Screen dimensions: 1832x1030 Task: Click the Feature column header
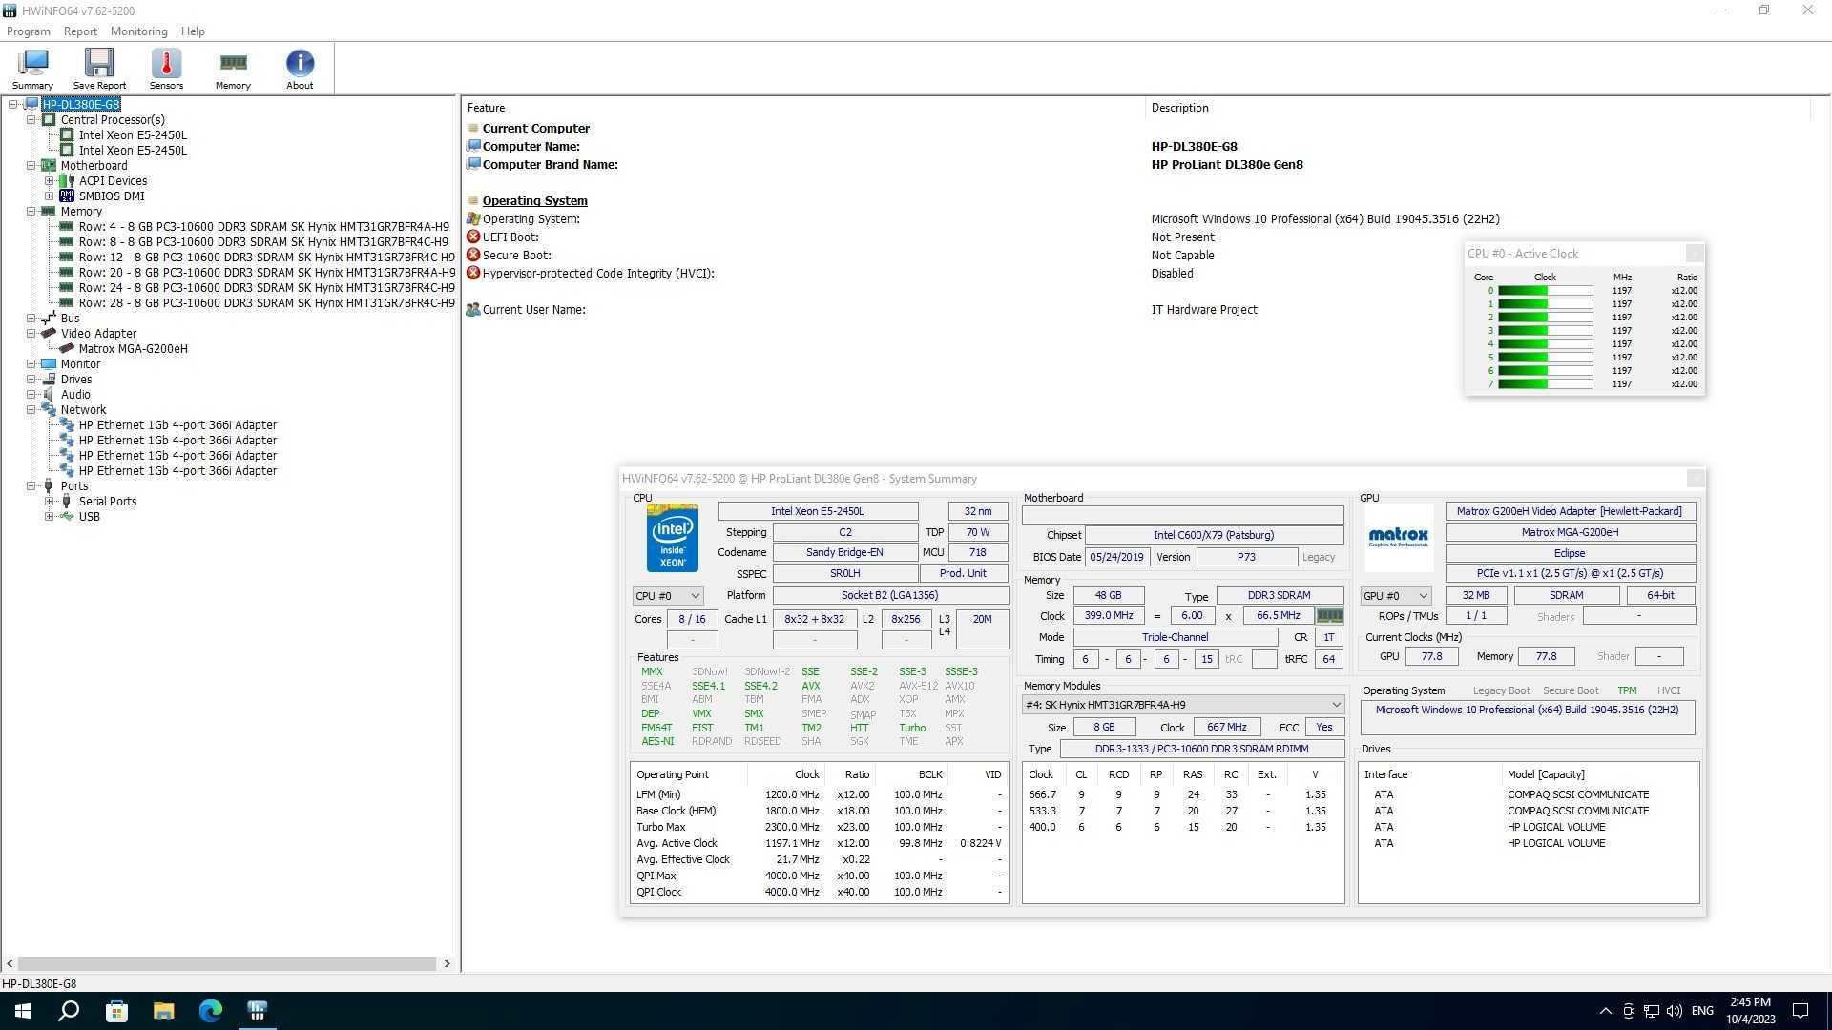point(803,108)
